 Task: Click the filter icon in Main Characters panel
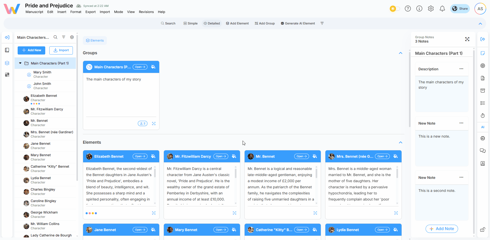point(64,37)
